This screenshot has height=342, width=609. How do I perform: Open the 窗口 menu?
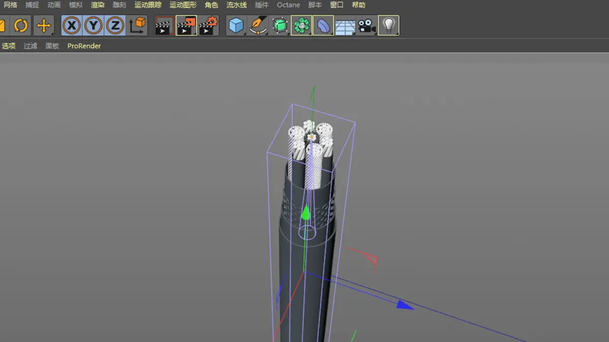(x=336, y=5)
